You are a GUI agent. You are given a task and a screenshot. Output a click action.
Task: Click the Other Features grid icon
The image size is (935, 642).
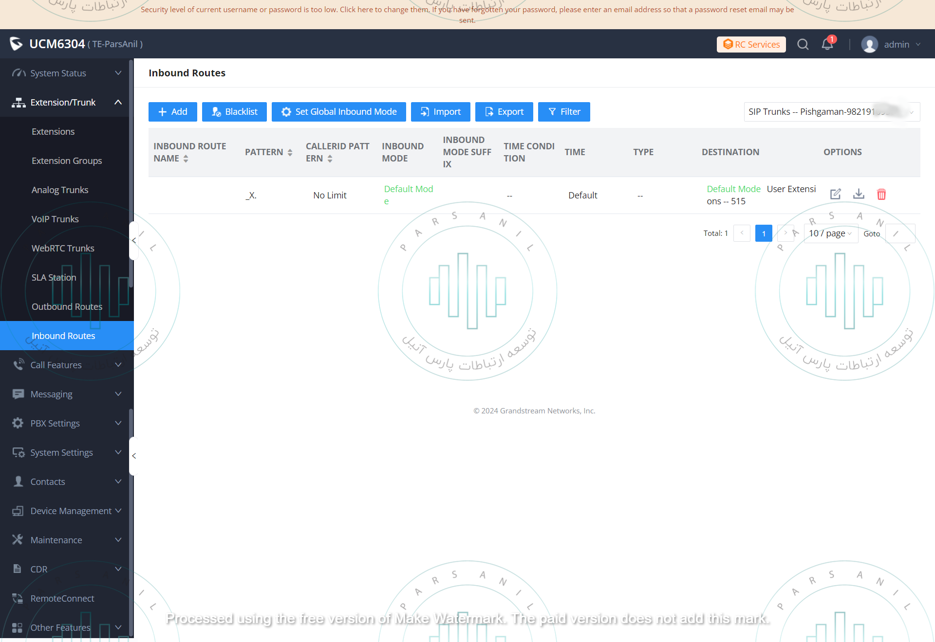point(18,627)
